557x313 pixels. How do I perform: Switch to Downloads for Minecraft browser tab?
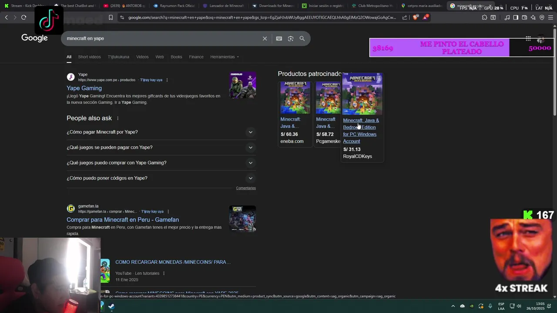pos(272,6)
